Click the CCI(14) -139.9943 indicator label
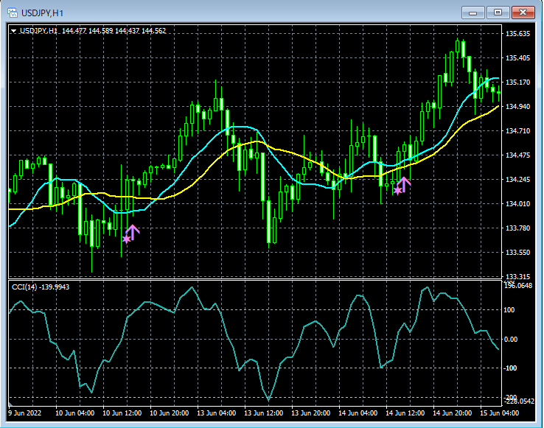The image size is (544, 428). [41, 287]
